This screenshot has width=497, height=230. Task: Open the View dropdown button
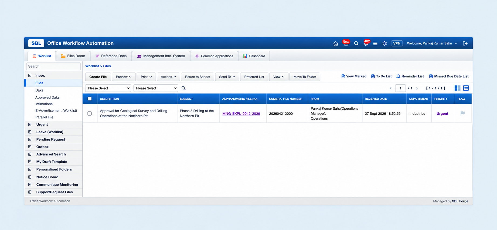pos(279,77)
